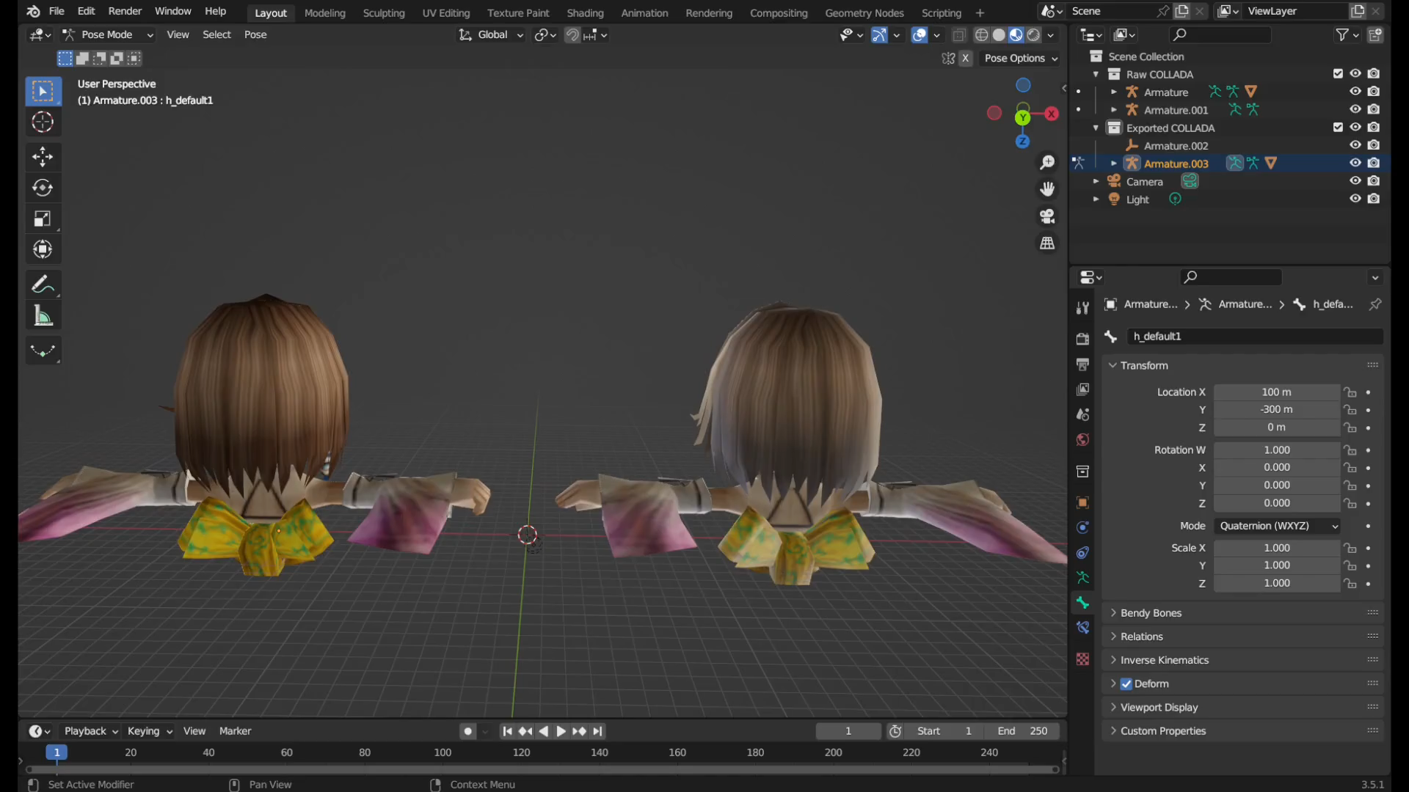Uncheck the Deform checkbox
The height and width of the screenshot is (792, 1409).
(1126, 683)
